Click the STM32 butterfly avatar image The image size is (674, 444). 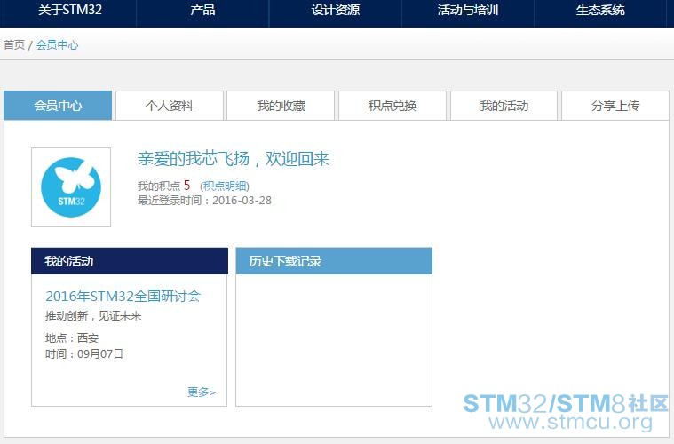[71, 187]
